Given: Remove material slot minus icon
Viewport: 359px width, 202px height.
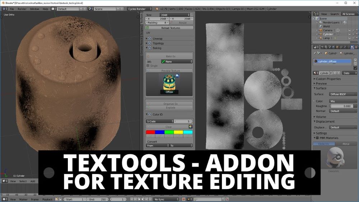Looking at the screenshot, I should [x=355, y=64].
